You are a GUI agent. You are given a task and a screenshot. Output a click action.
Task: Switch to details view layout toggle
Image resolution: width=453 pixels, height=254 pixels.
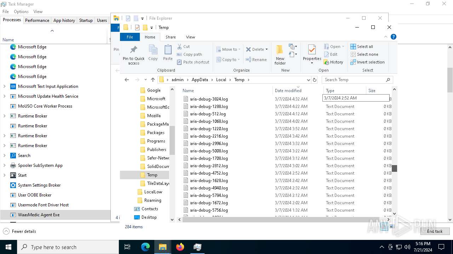coord(384,227)
